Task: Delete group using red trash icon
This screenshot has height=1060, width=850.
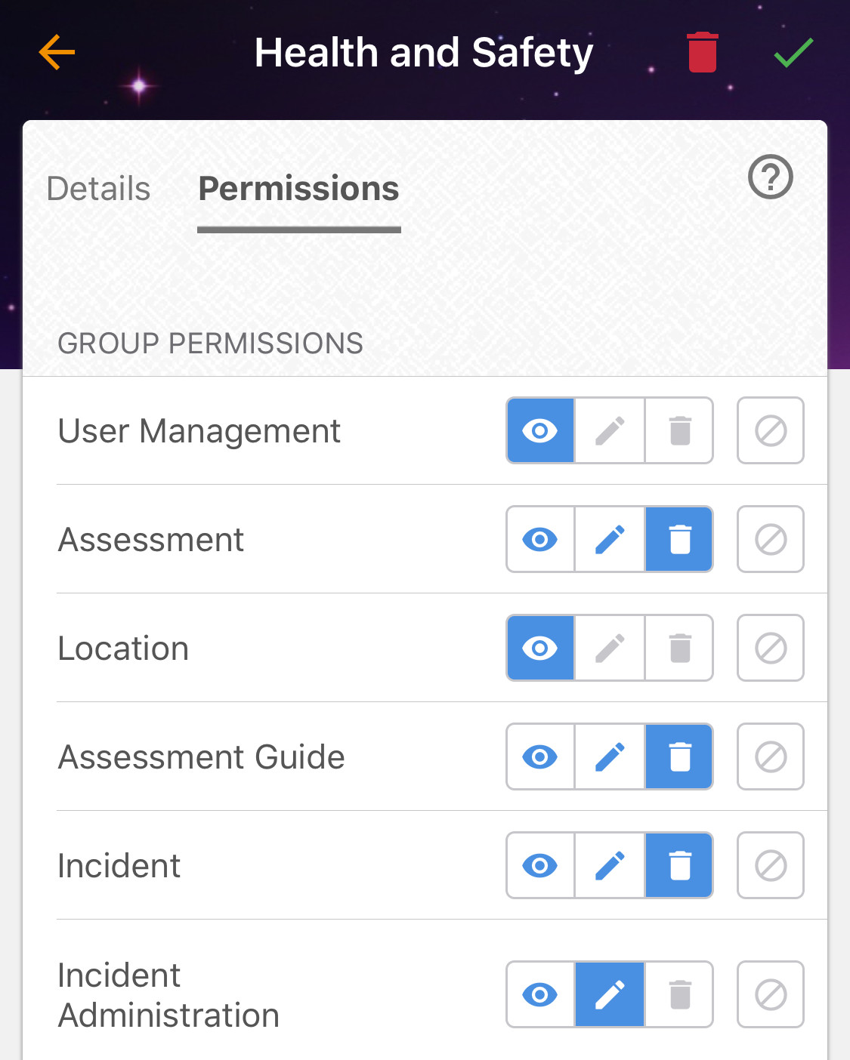Action: click(x=702, y=52)
